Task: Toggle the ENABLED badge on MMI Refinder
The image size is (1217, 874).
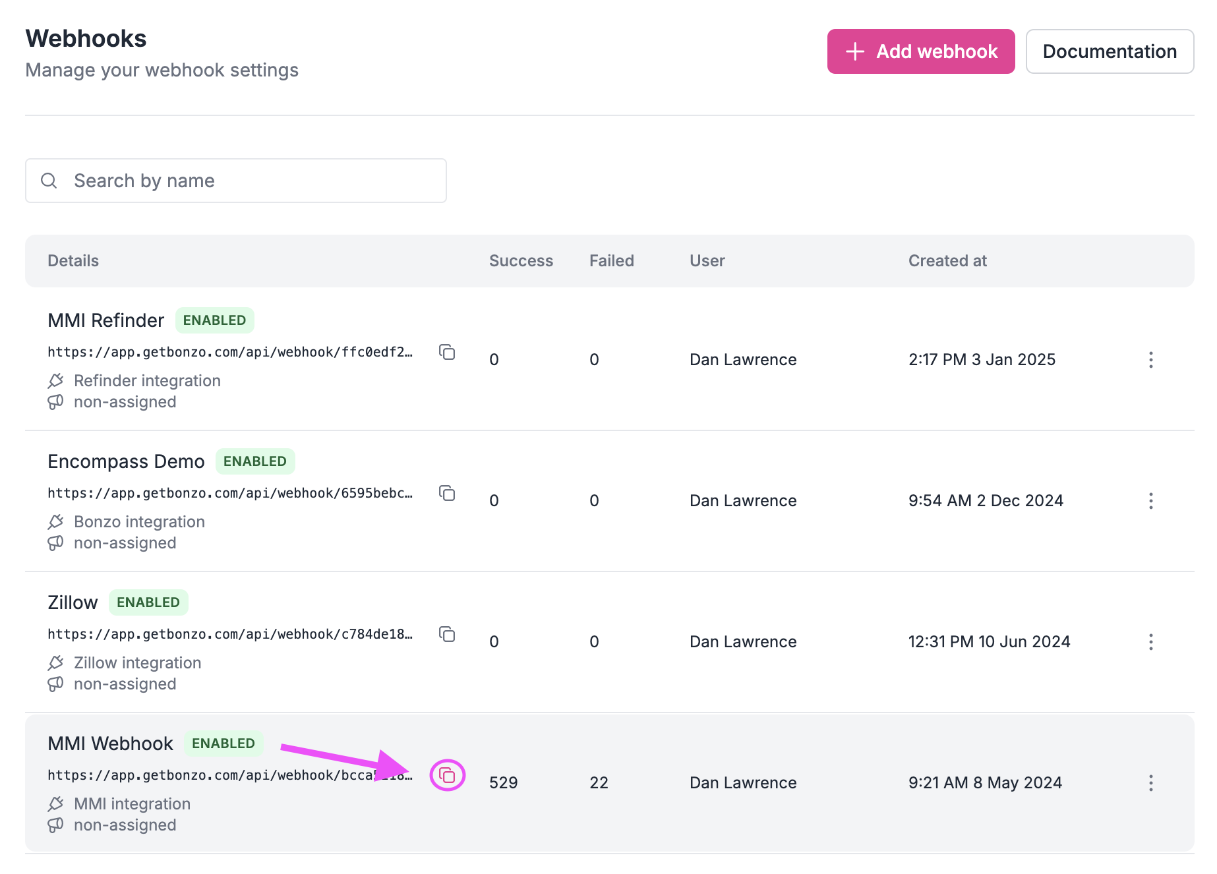Action: (x=214, y=320)
